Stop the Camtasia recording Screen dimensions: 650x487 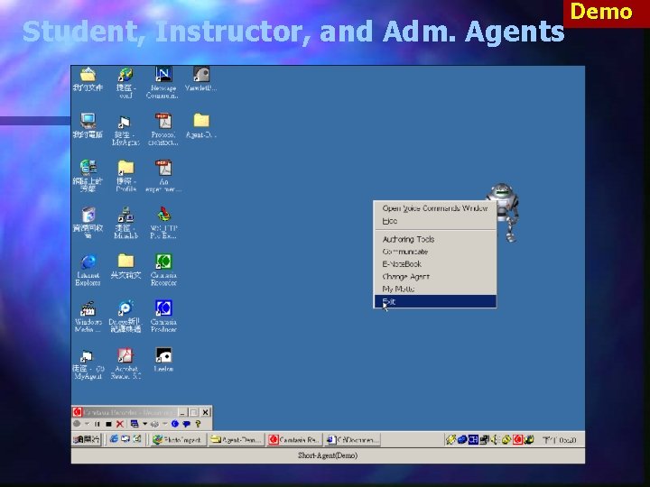point(108,424)
